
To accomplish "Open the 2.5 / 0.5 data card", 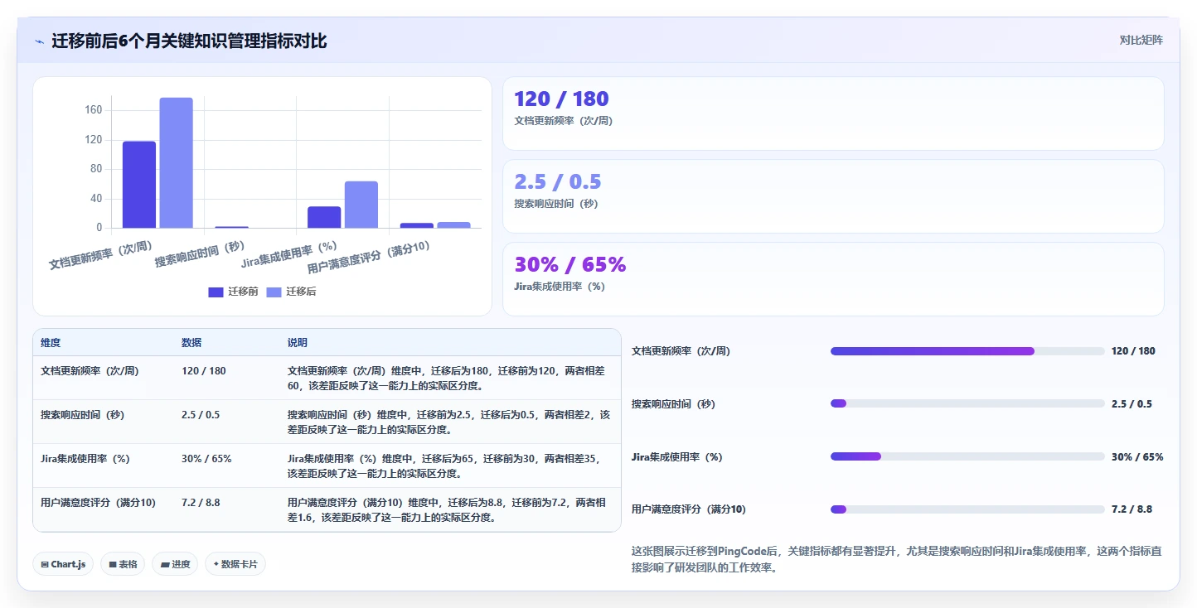I will [833, 196].
